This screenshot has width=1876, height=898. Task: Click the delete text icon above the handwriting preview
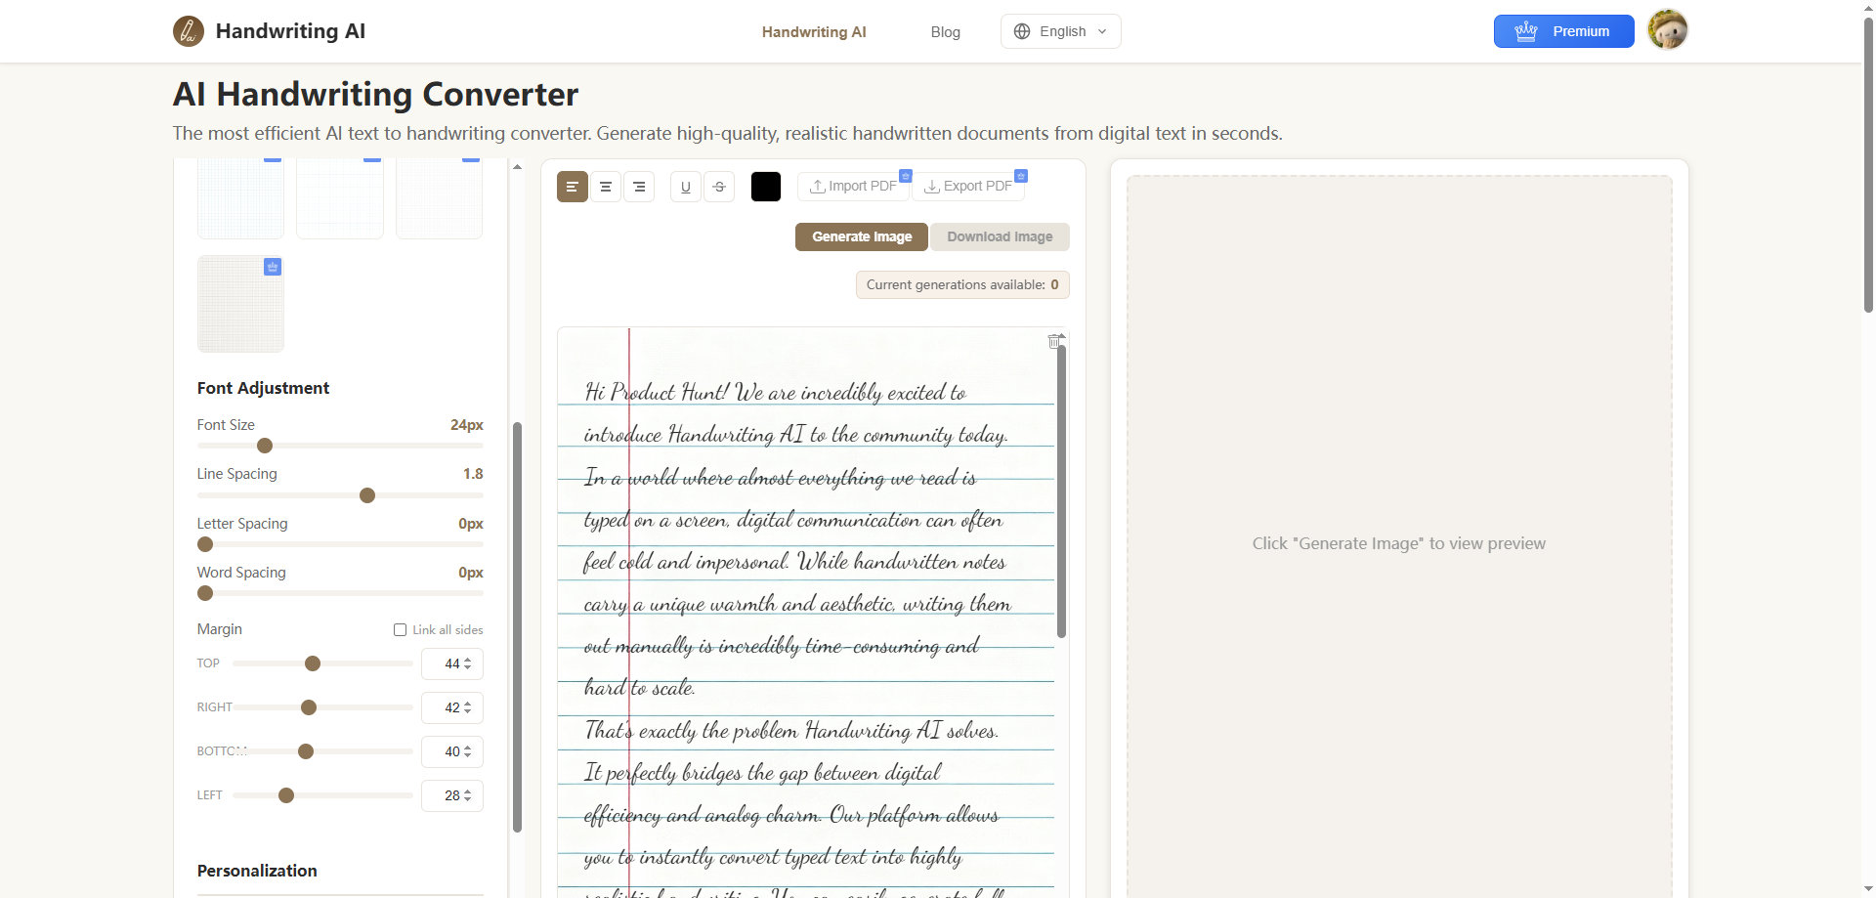(1054, 341)
